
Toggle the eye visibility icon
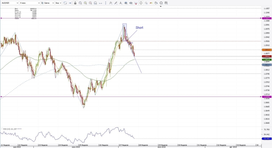point(131,3)
